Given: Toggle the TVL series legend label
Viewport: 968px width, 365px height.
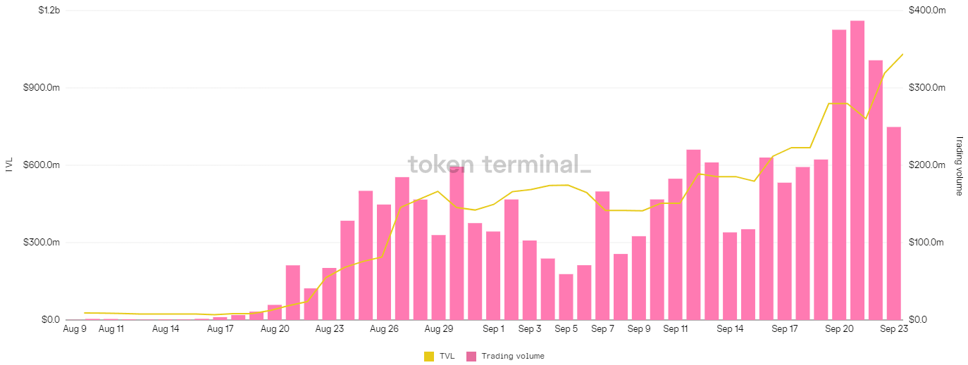Looking at the screenshot, I should (x=447, y=357).
